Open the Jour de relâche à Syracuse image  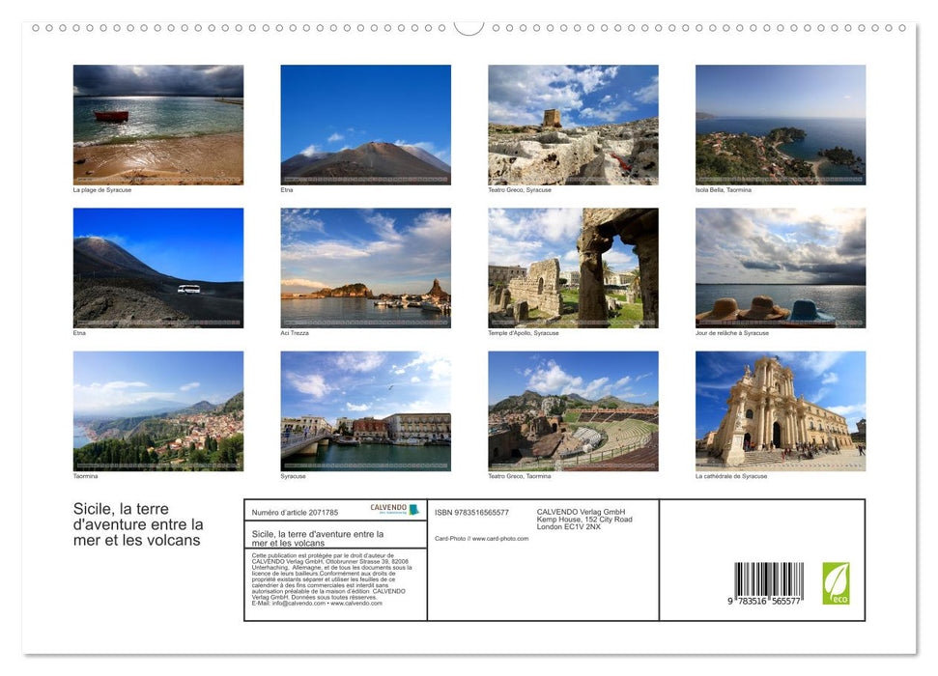(x=781, y=267)
